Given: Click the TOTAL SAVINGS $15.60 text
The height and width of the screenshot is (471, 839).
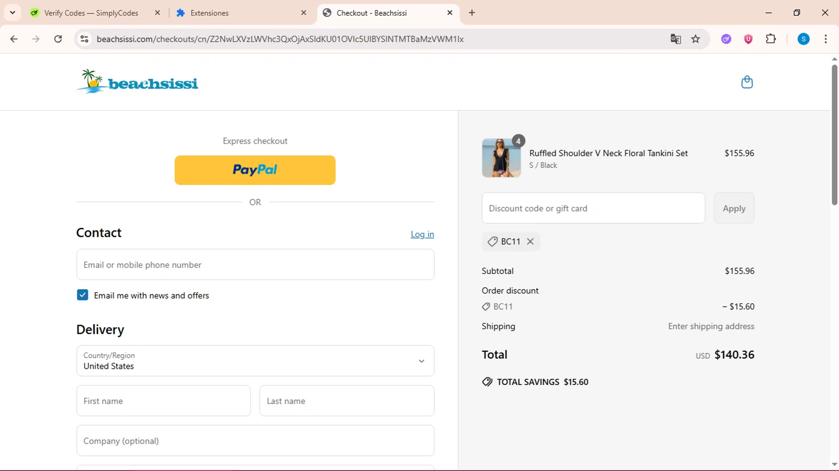Looking at the screenshot, I should pos(543,382).
